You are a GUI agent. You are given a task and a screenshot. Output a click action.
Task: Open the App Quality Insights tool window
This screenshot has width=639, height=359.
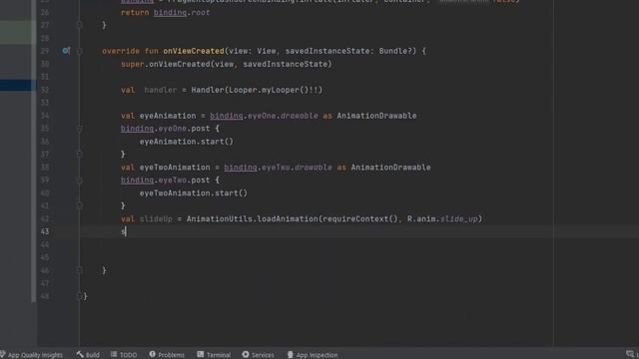point(32,355)
